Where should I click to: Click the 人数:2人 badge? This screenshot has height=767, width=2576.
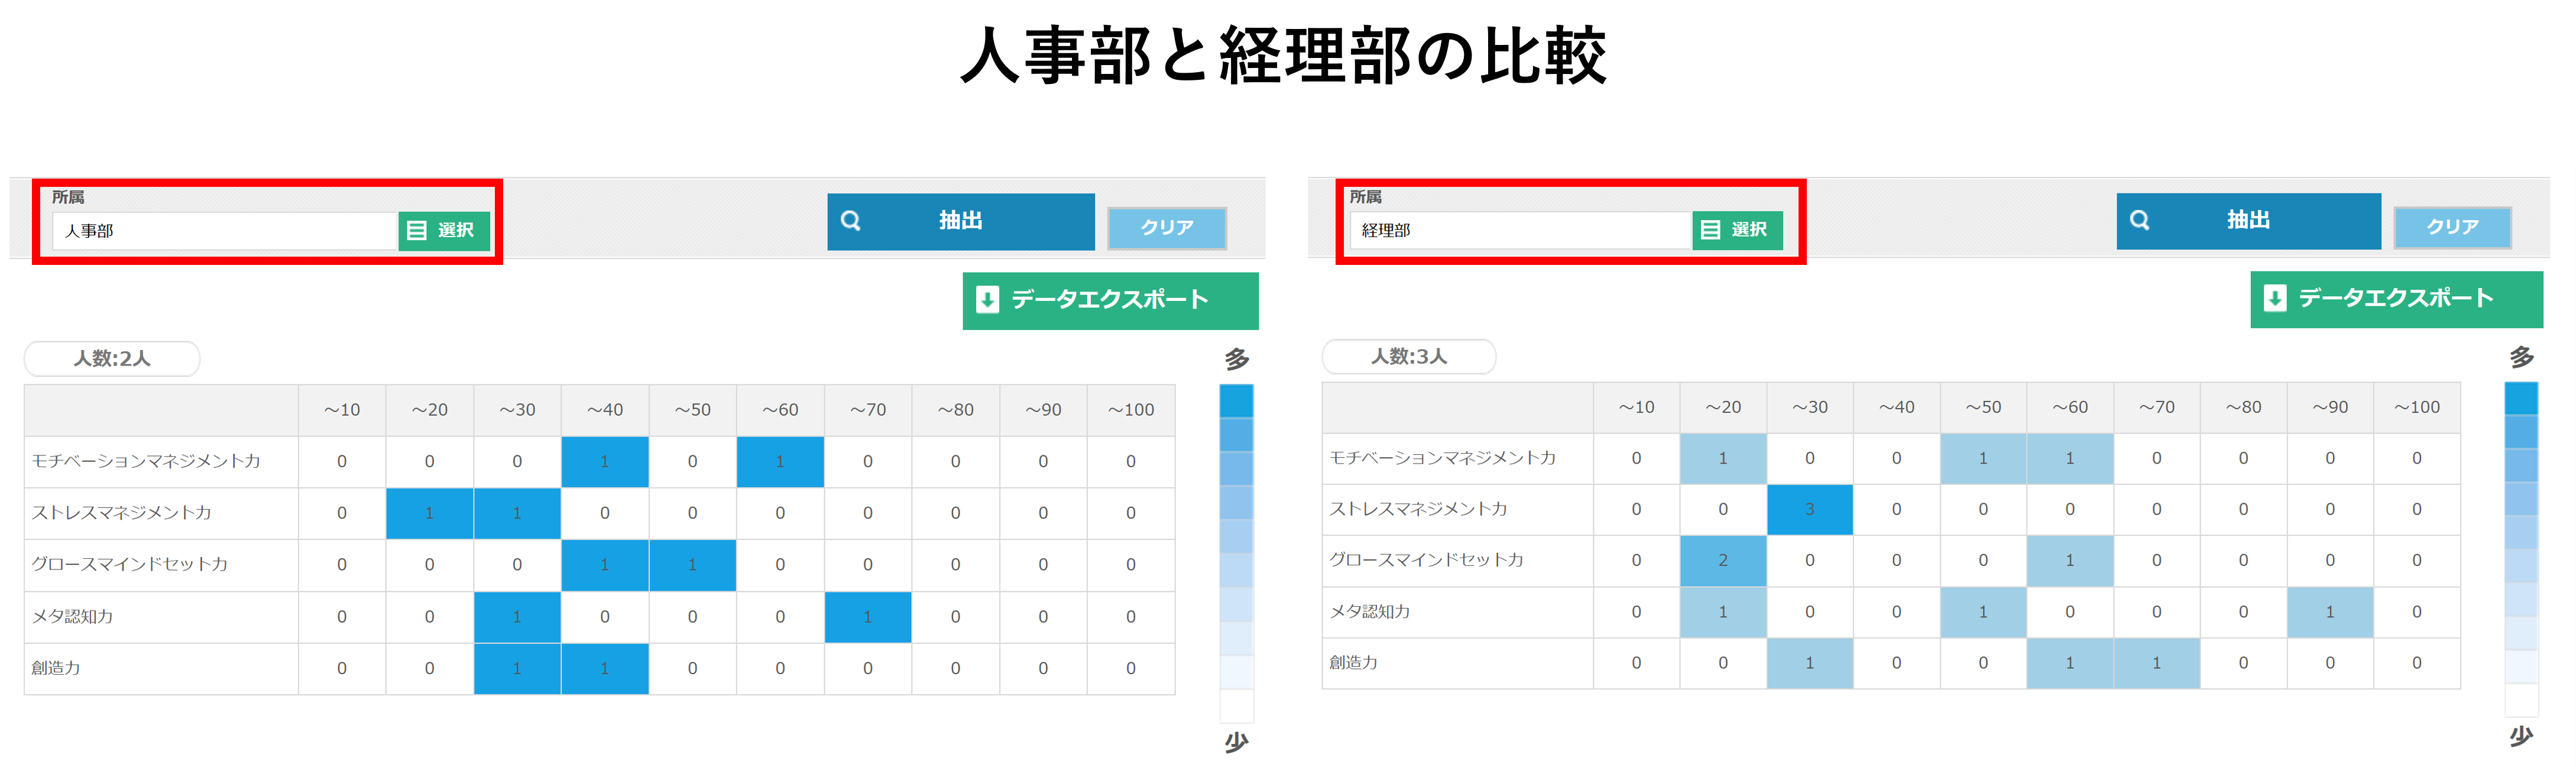click(x=112, y=358)
